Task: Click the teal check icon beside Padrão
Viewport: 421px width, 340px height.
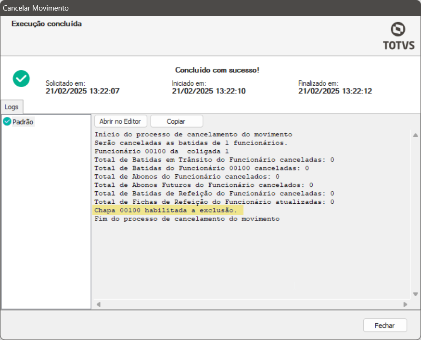Action: (7, 121)
